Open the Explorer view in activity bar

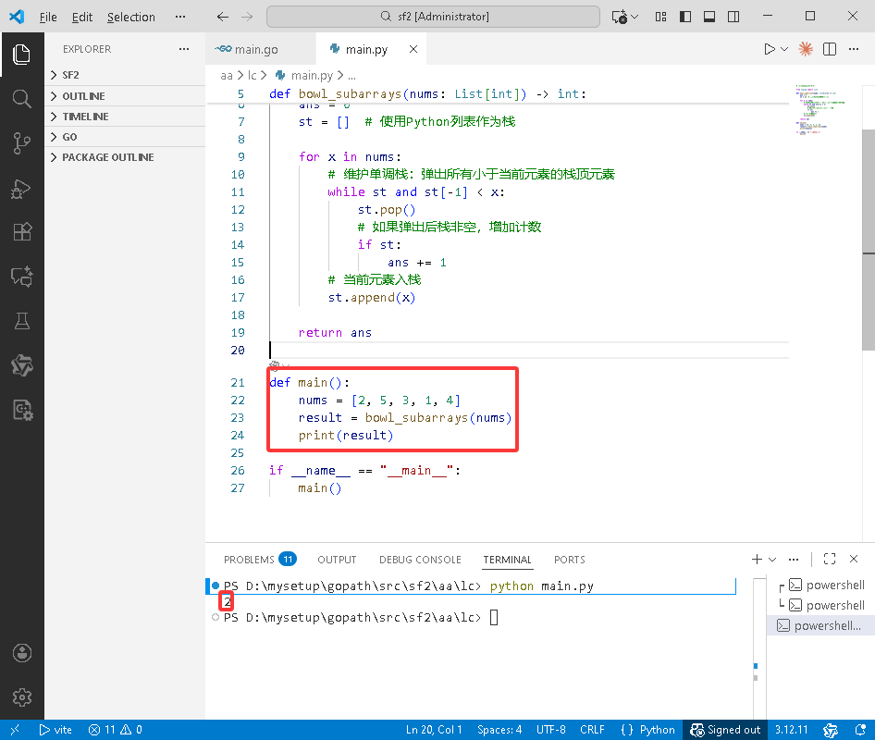tap(22, 55)
